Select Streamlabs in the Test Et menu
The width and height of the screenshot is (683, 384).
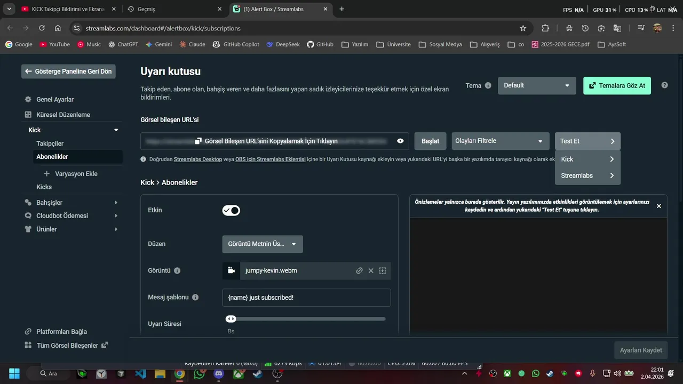587,175
